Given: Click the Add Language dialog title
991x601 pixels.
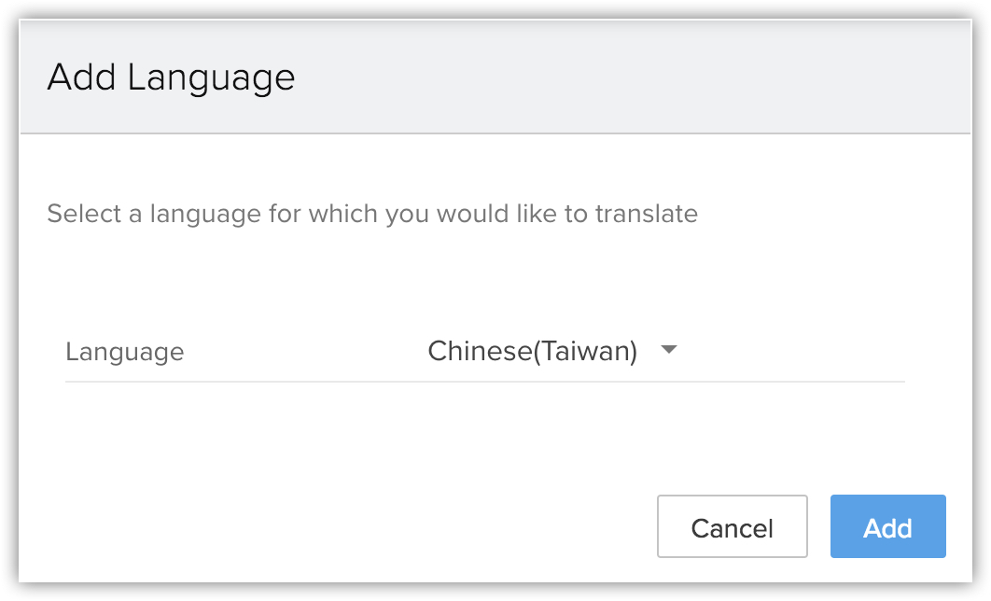Looking at the screenshot, I should pyautogui.click(x=171, y=77).
